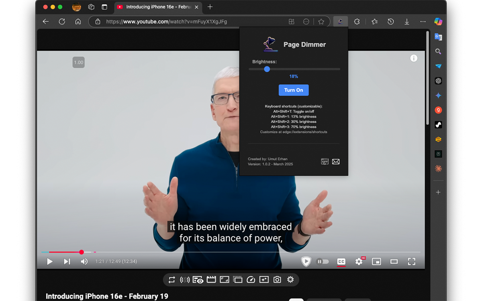Screen dimensions: 482x301
Task: Click the three-dot icon inside the address bar
Action: (x=306, y=22)
